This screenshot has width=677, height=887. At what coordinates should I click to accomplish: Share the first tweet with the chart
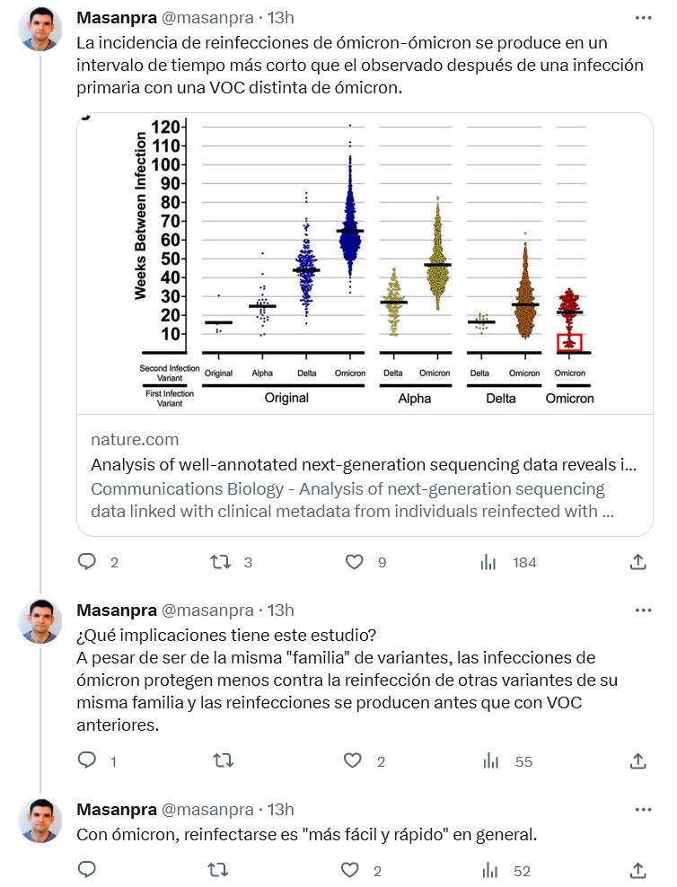pos(637,562)
